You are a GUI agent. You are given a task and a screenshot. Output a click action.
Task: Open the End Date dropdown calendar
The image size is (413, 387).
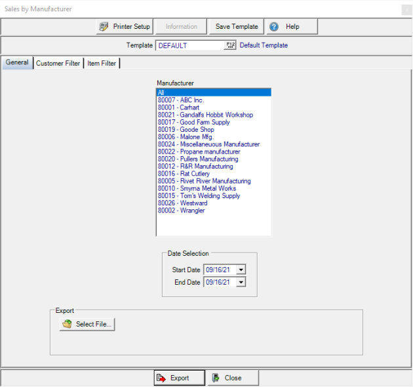click(x=241, y=282)
